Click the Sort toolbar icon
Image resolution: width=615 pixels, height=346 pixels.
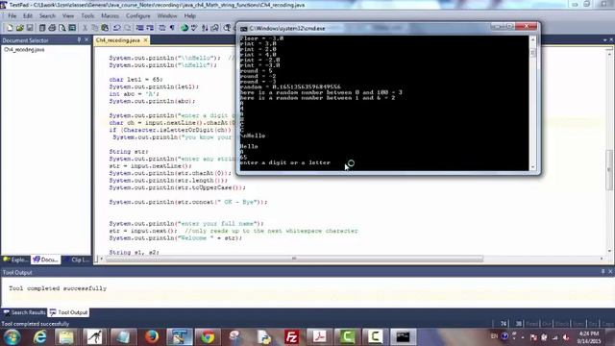point(205,28)
